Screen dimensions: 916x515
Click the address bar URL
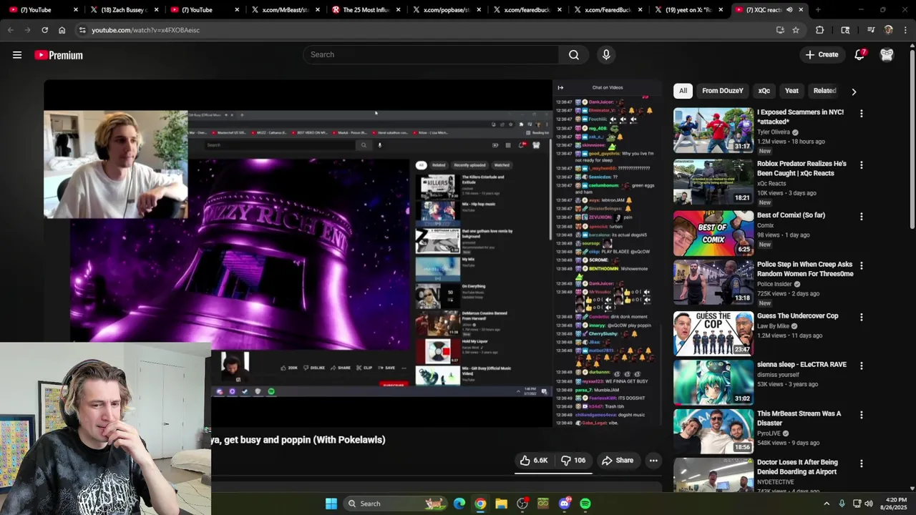[x=145, y=30]
